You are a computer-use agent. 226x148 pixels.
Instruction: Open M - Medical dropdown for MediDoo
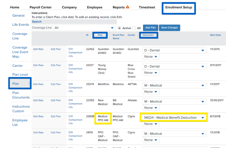(x=174, y=85)
